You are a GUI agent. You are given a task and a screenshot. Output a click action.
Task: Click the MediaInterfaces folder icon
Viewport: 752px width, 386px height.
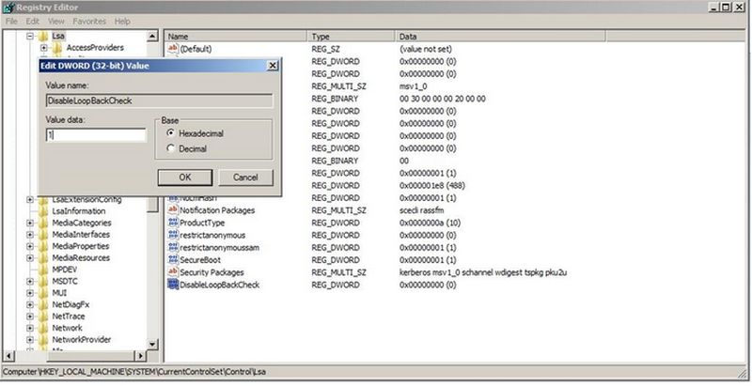[x=43, y=235]
